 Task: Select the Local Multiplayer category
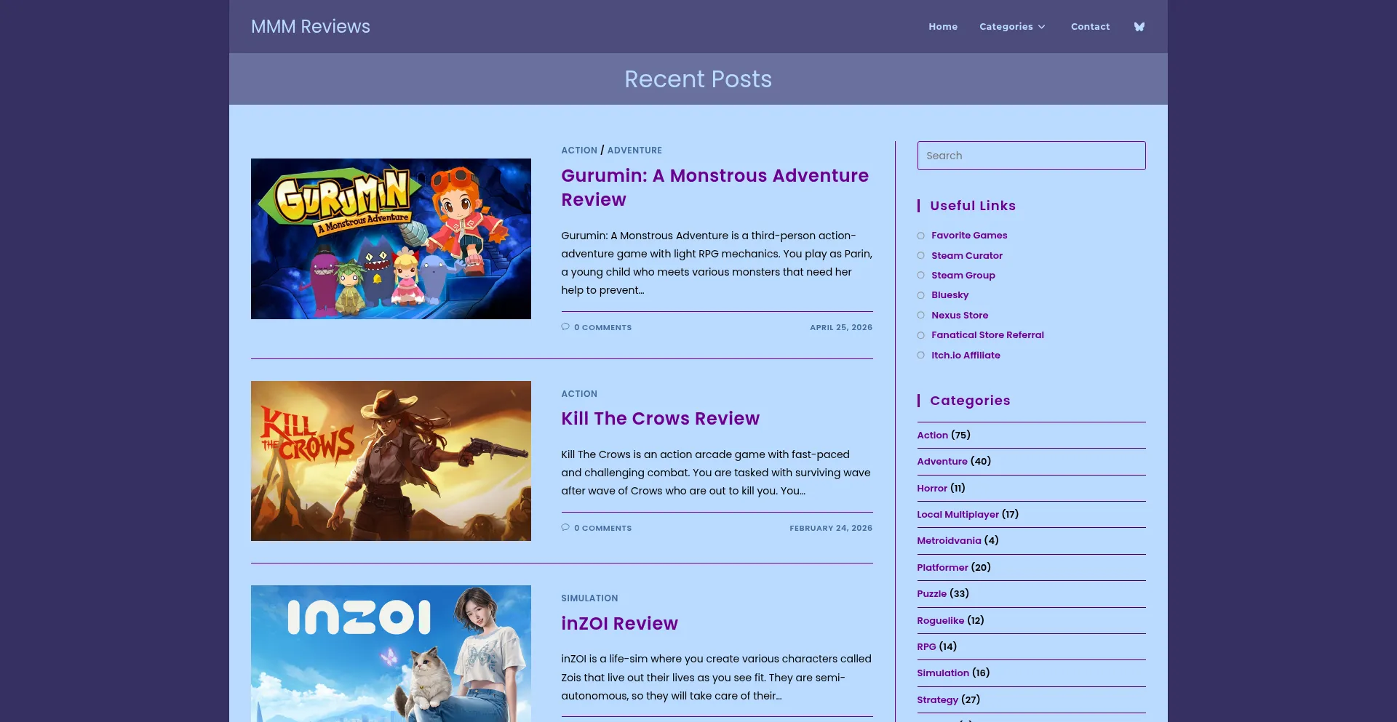pos(958,514)
